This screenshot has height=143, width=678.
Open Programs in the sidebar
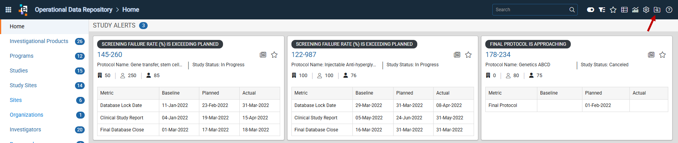tap(21, 56)
